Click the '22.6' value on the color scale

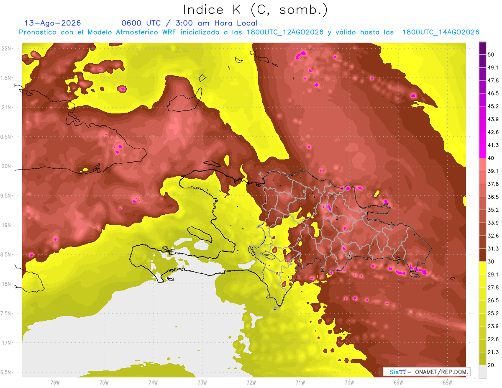coord(493,339)
